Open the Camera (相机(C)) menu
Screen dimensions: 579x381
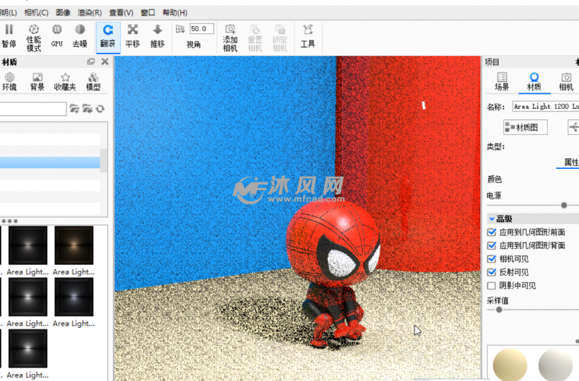point(36,13)
